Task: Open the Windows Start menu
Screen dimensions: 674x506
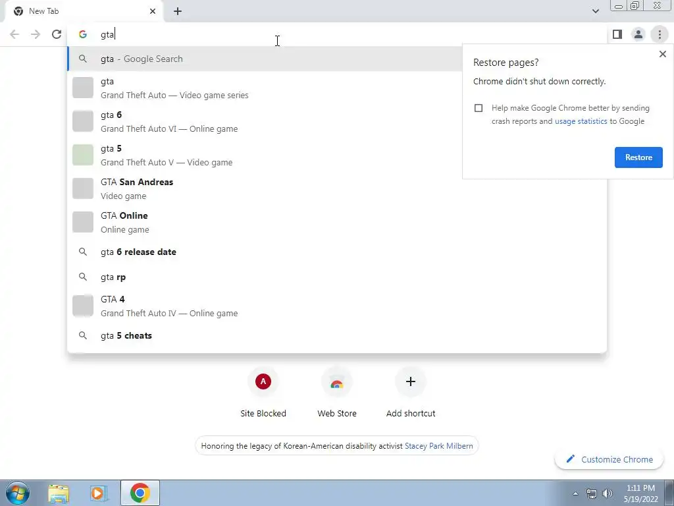Action: [18, 493]
